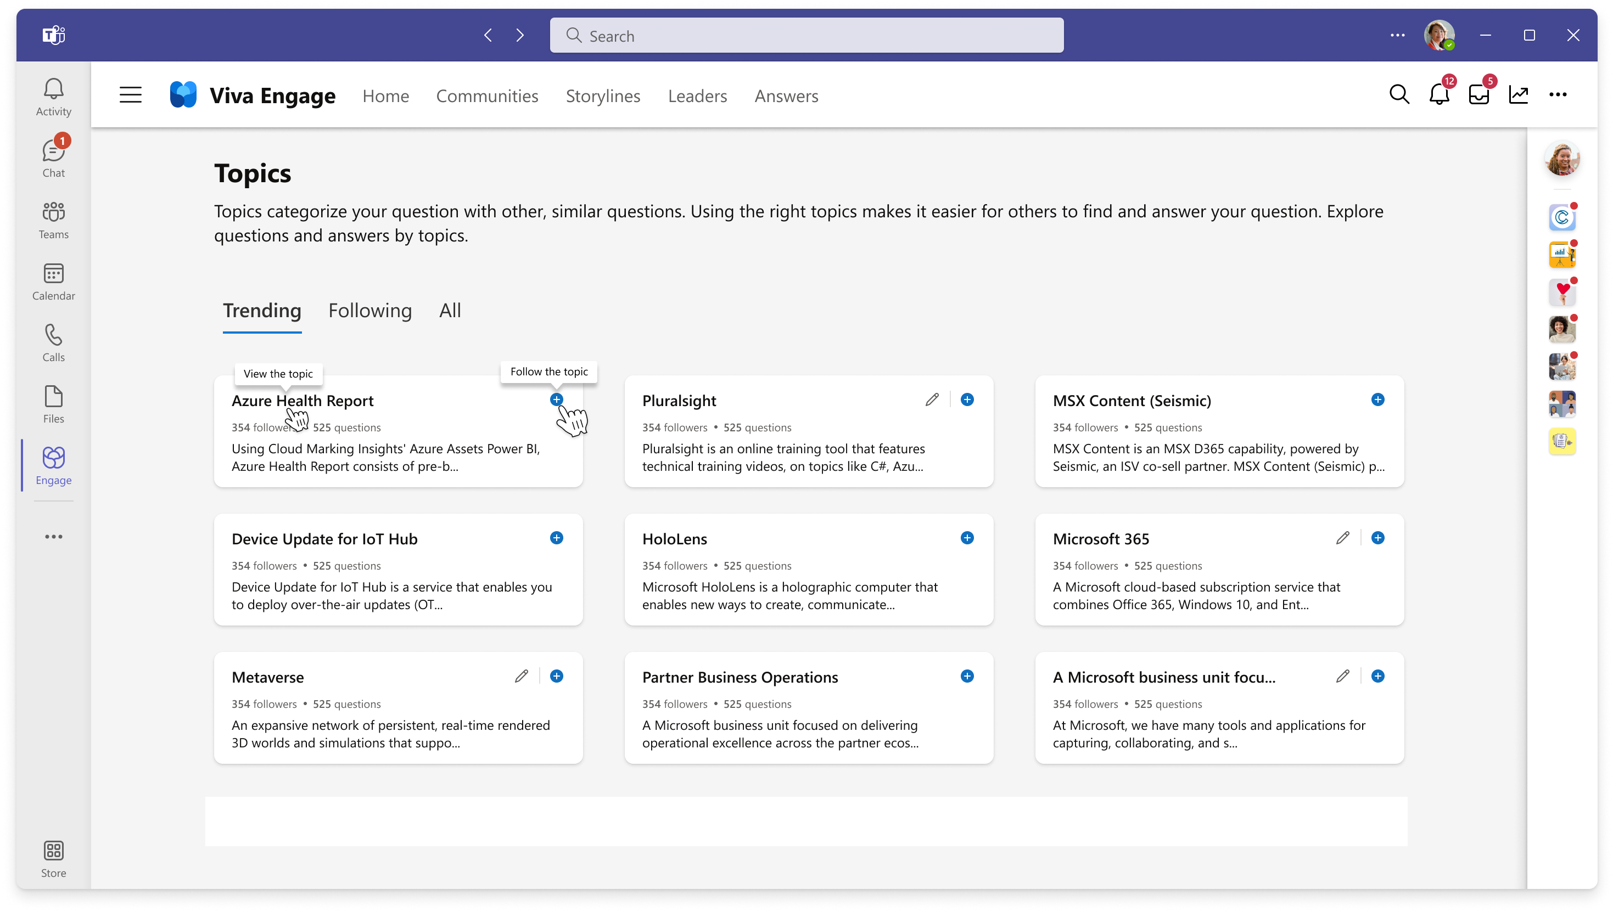Expand the more options menu top bar
This screenshot has width=1613, height=912.
(1559, 95)
